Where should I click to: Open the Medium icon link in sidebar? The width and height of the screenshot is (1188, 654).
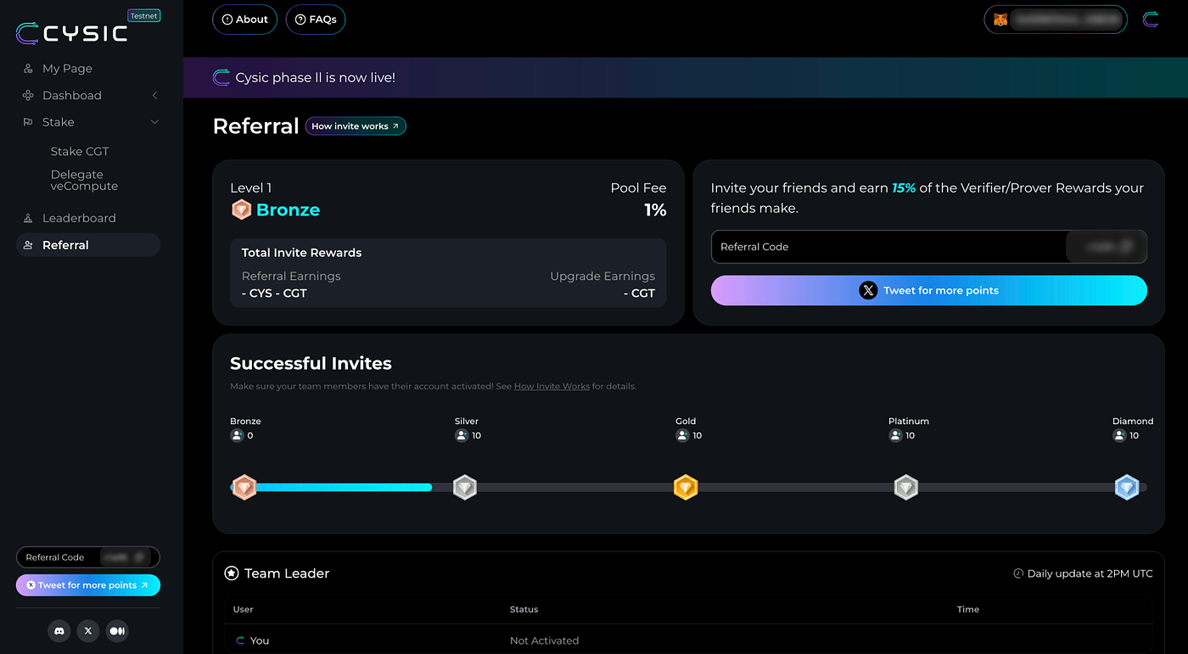117,630
